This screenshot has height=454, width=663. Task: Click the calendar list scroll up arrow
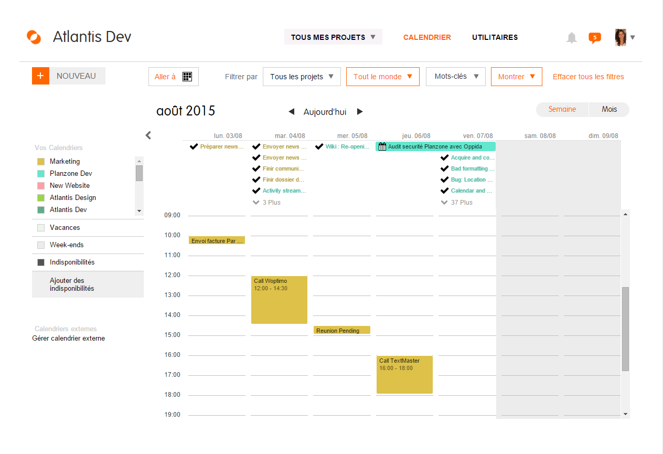(x=139, y=160)
